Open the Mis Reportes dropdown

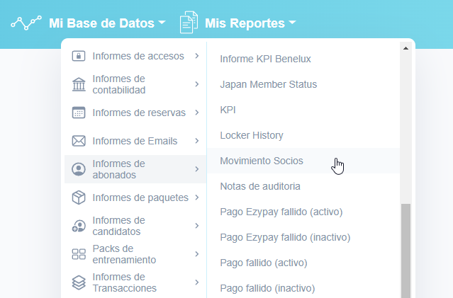click(250, 23)
